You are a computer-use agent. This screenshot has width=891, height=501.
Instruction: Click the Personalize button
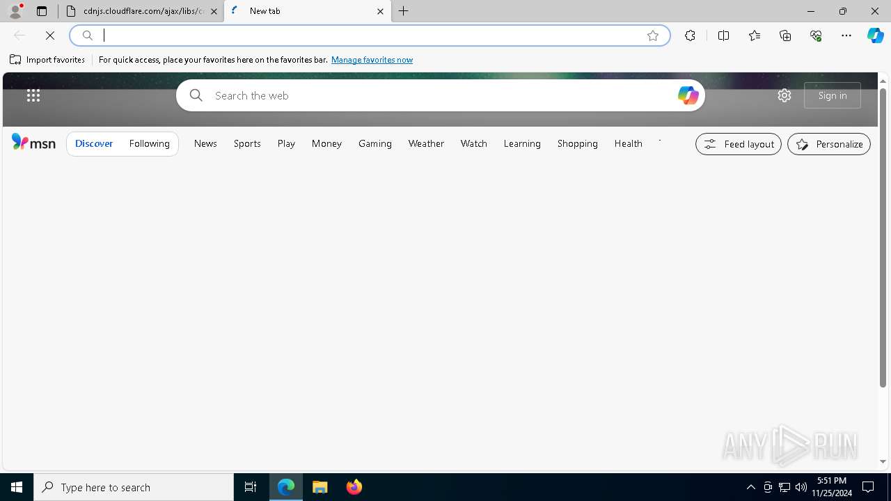(829, 144)
